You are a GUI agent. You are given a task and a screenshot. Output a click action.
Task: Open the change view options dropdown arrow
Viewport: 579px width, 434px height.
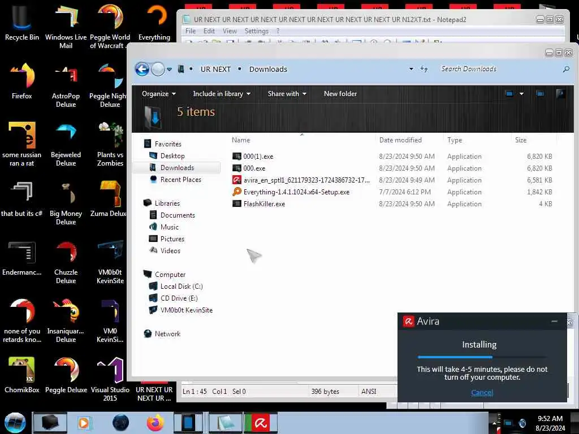tap(521, 94)
